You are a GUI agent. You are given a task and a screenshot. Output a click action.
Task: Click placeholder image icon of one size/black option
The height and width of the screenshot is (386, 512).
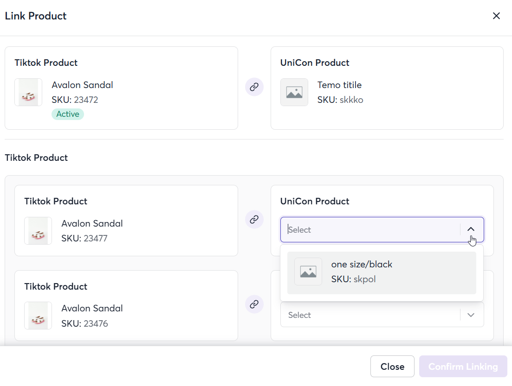308,272
